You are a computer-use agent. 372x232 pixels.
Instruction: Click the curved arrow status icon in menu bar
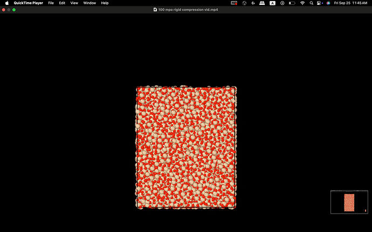[253, 3]
